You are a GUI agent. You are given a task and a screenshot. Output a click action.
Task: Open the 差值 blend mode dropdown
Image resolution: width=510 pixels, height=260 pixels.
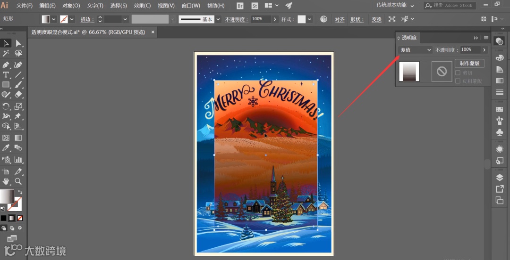pos(416,50)
